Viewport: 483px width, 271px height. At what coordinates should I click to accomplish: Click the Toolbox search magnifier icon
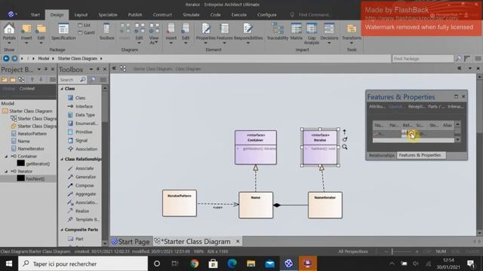pyautogui.click(x=82, y=80)
